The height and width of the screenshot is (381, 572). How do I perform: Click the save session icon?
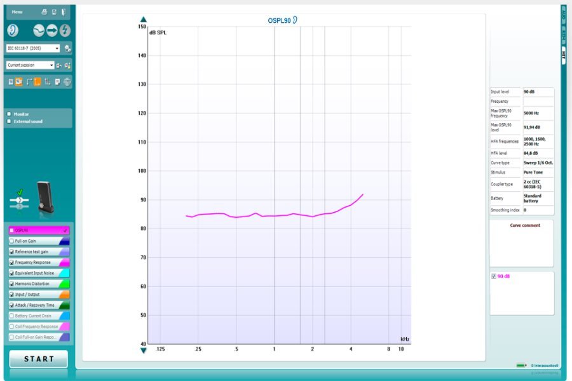pos(54,12)
